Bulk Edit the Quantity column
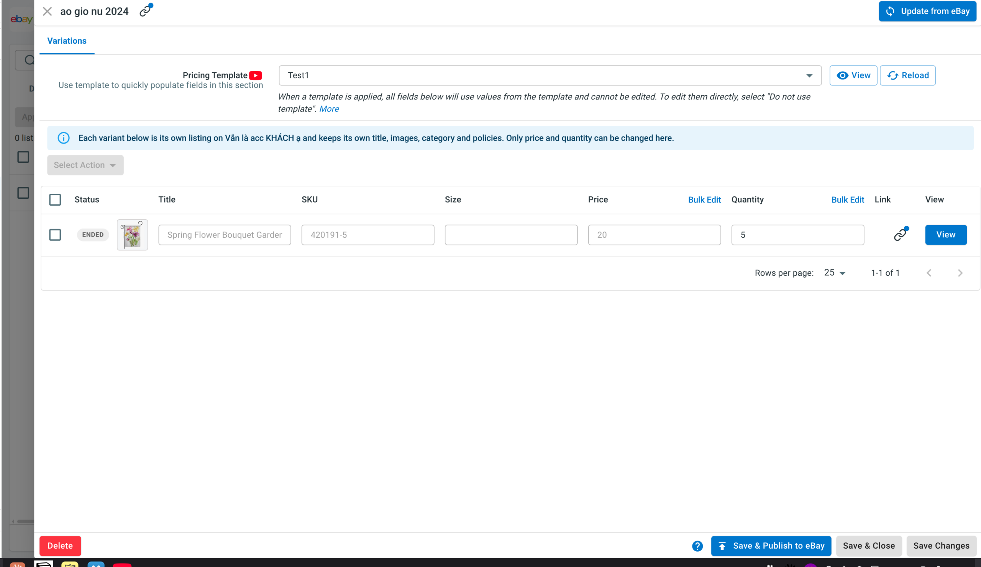The width and height of the screenshot is (981, 567). coord(848,200)
